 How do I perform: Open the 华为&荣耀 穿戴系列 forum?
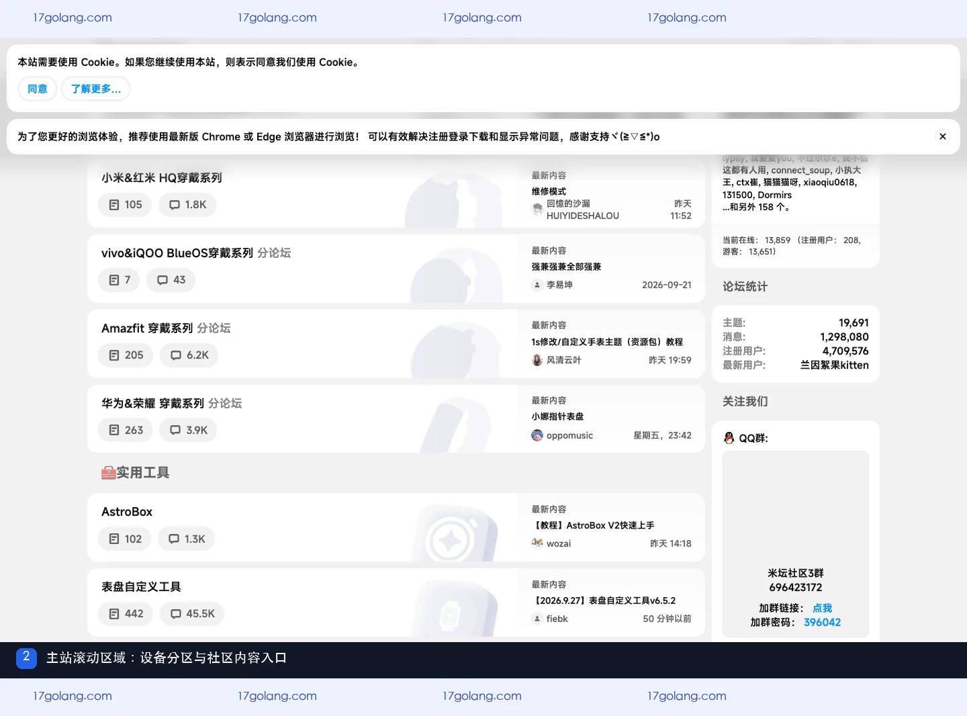(x=153, y=404)
